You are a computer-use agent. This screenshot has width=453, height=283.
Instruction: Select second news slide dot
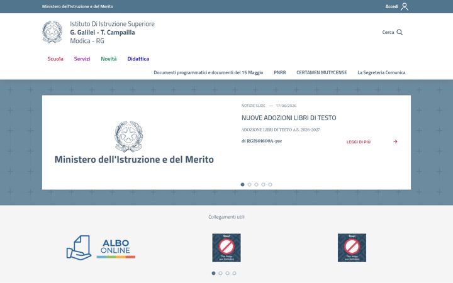tap(249, 184)
